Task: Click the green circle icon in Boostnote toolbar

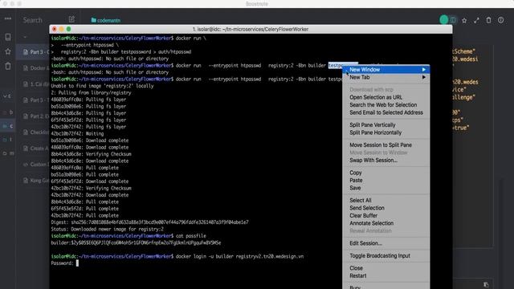Action: (x=444, y=20)
